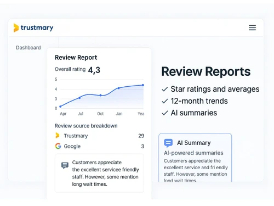This screenshot has height=206, width=274.
Task: Click the Overall rating label
Action: tap(70, 69)
